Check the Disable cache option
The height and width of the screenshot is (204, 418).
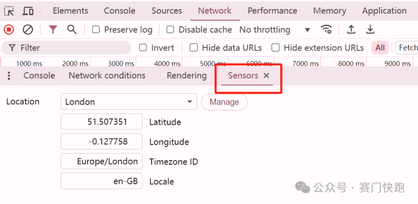pyautogui.click(x=170, y=30)
